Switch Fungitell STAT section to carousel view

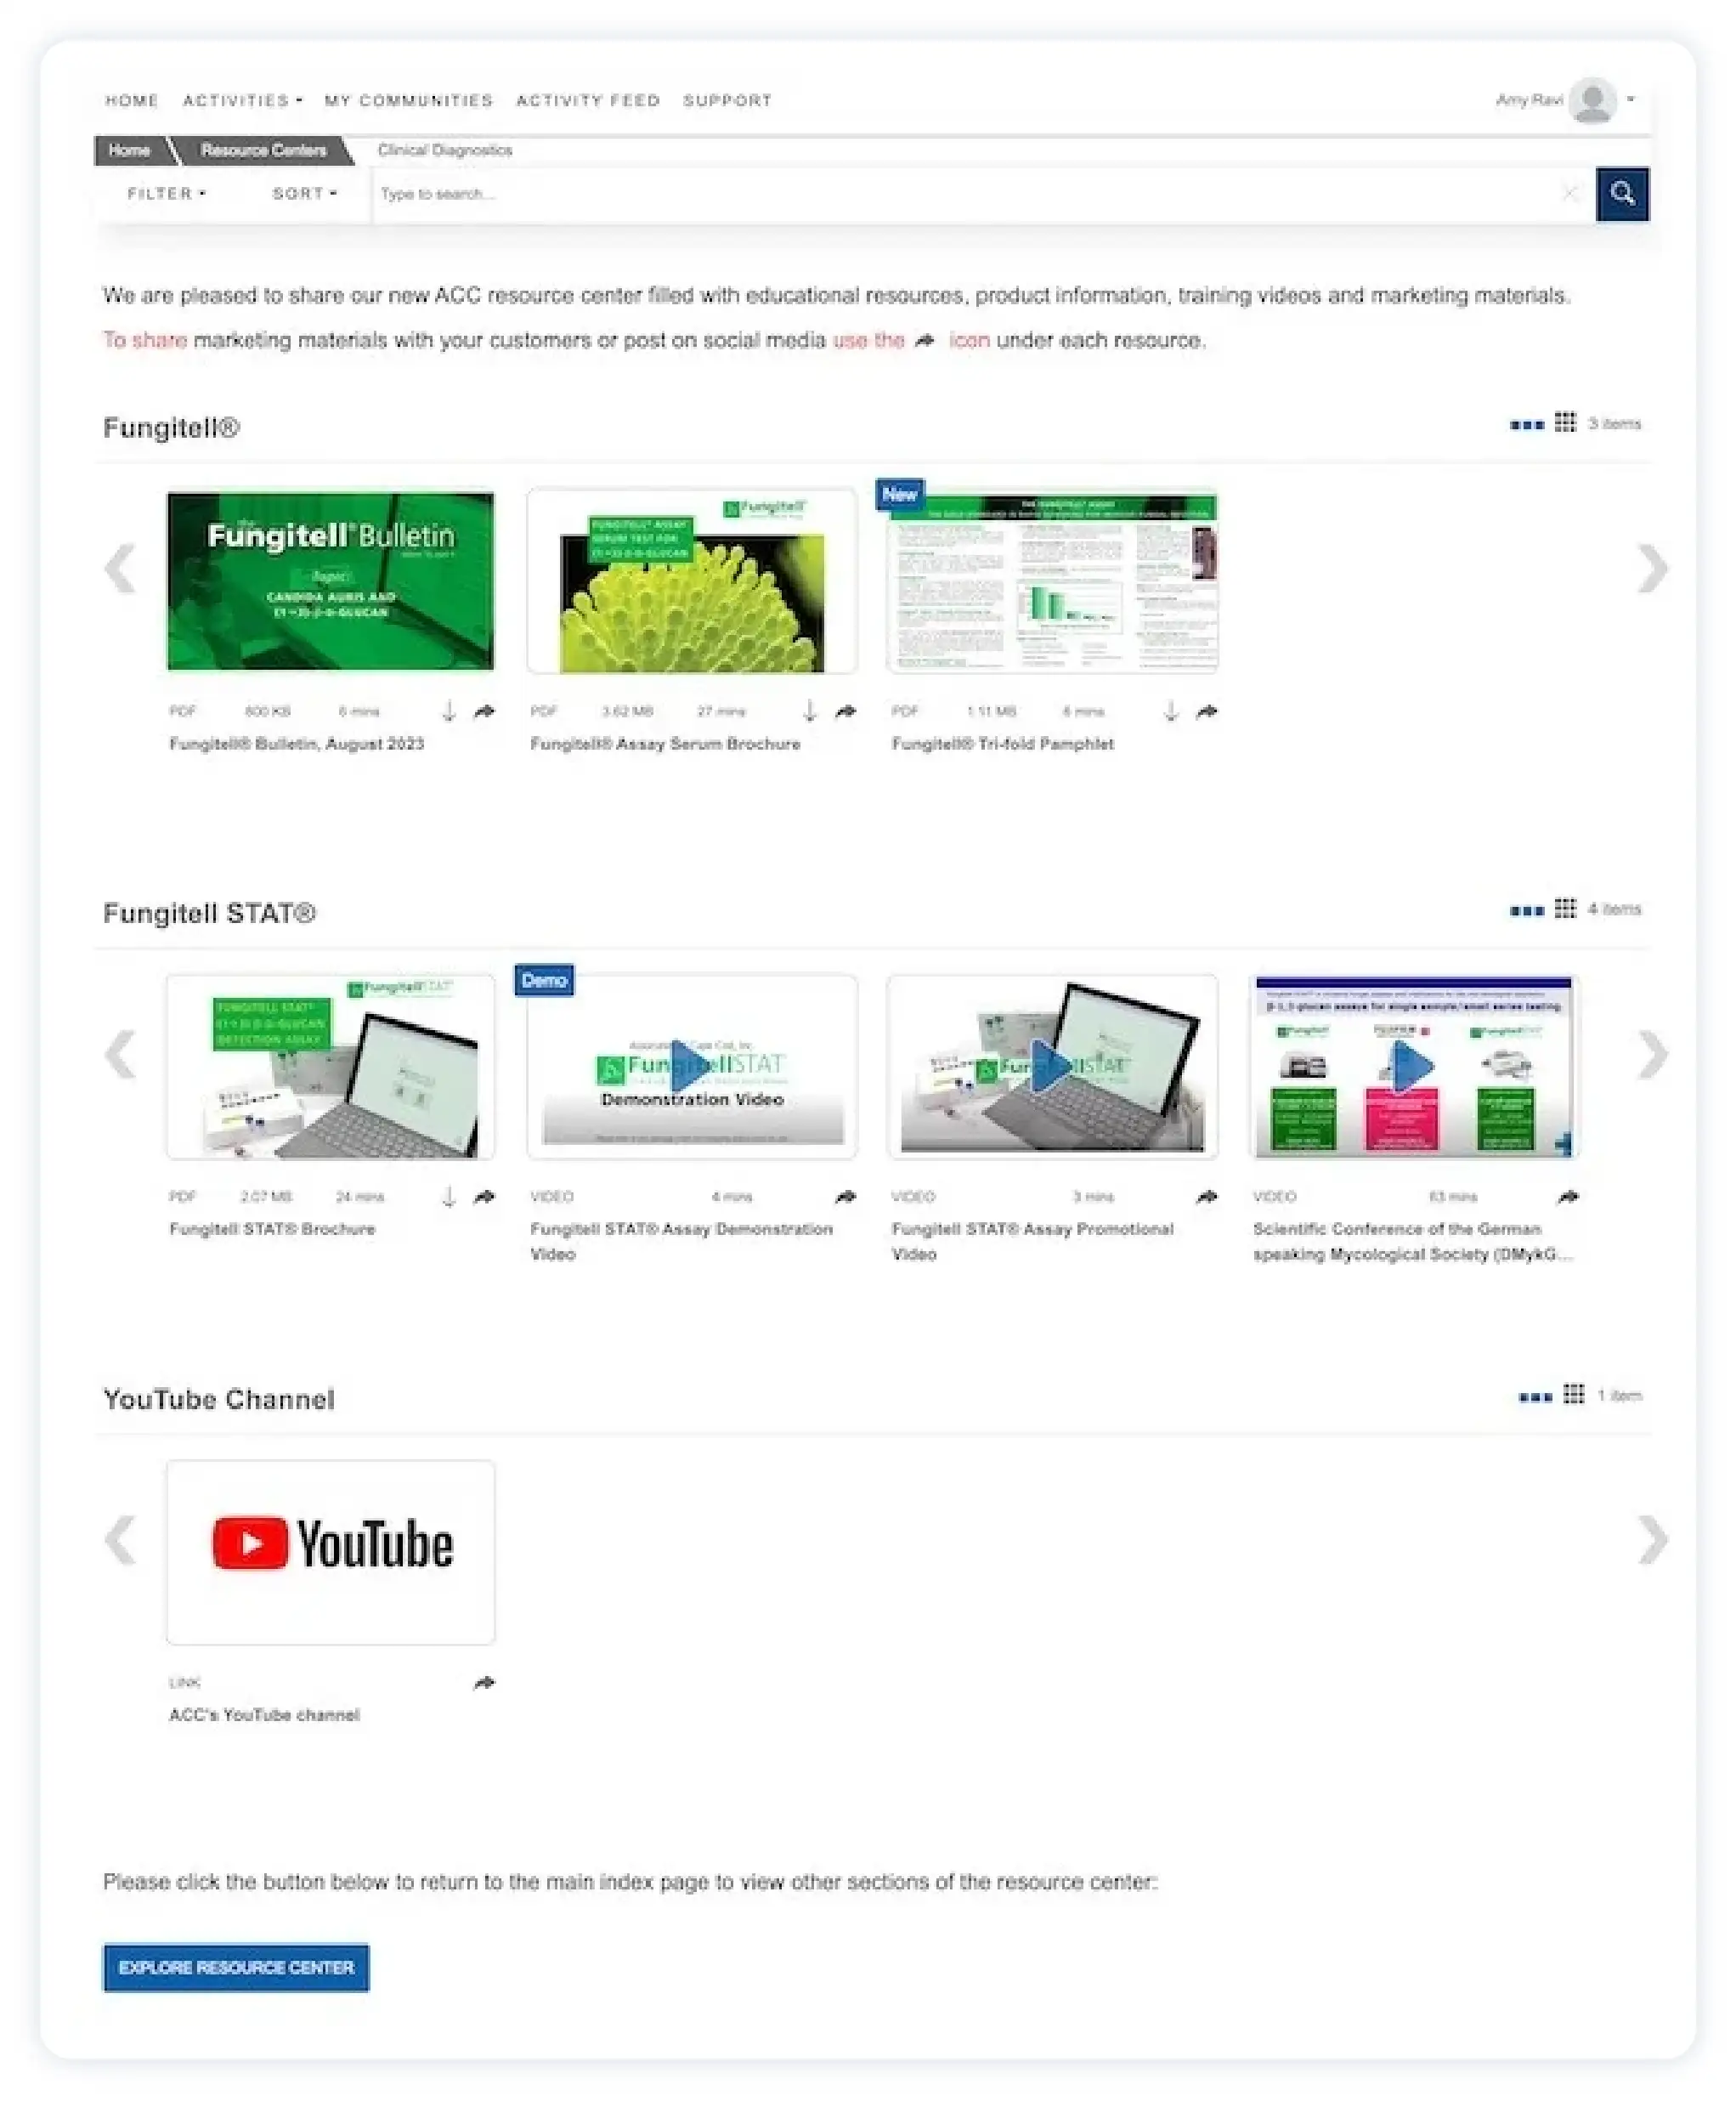(1526, 910)
